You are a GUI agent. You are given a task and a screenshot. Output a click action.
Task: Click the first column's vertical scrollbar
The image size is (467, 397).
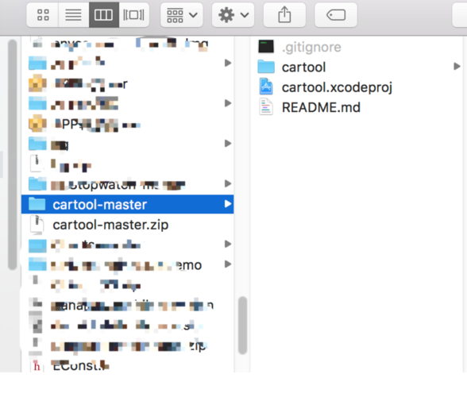pyautogui.click(x=12, y=155)
